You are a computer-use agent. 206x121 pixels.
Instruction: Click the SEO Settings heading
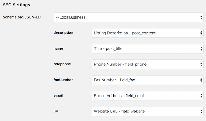point(16,5)
